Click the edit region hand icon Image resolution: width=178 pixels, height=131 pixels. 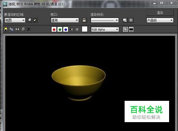pyautogui.click(x=29, y=20)
